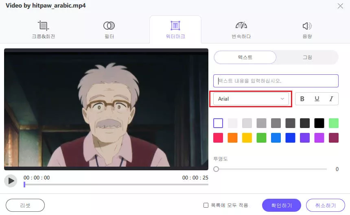The height and width of the screenshot is (215, 350).
Task: Click the watermark tab icon
Action: 175,26
